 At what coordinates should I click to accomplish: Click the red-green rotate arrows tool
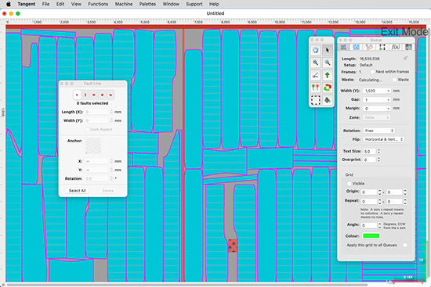327,88
